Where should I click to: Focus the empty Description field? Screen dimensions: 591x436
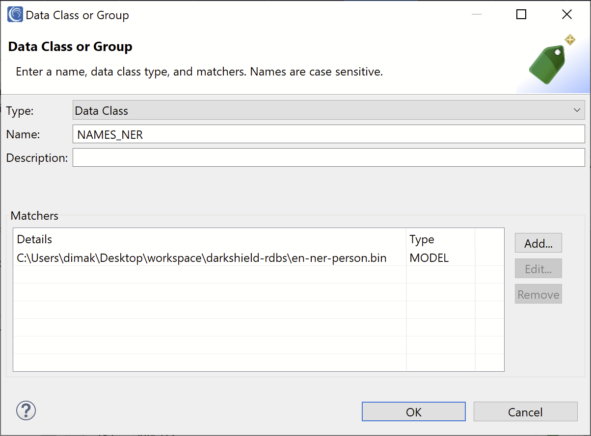tap(328, 157)
